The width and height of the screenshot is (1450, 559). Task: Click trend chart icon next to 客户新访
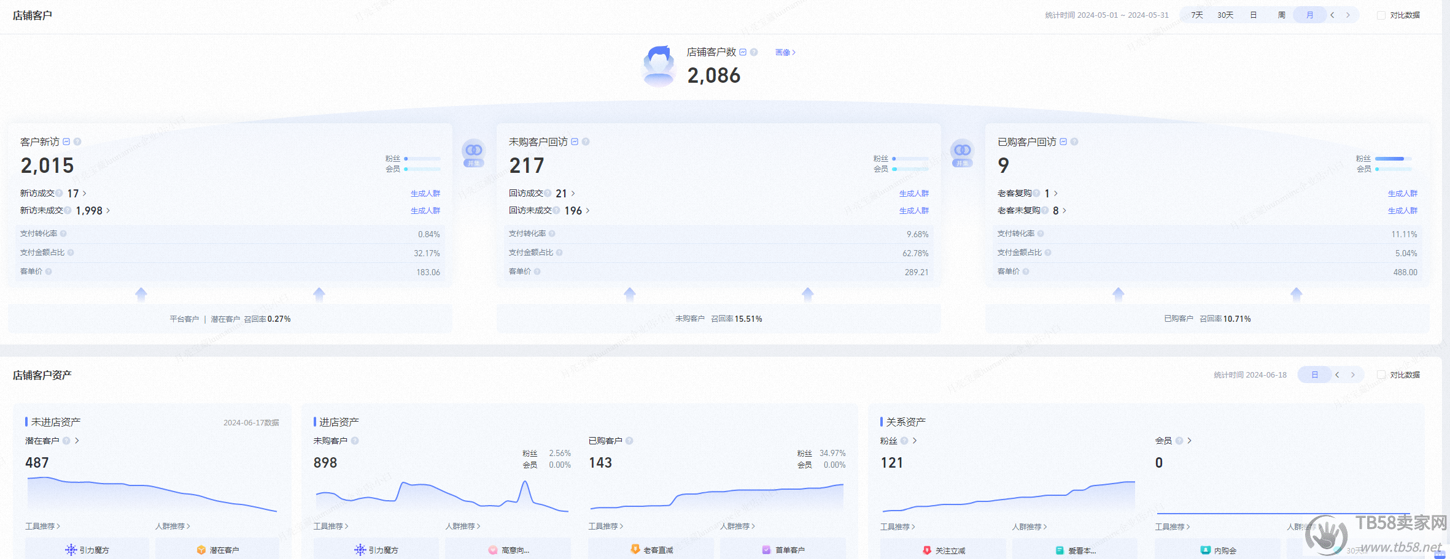point(66,142)
